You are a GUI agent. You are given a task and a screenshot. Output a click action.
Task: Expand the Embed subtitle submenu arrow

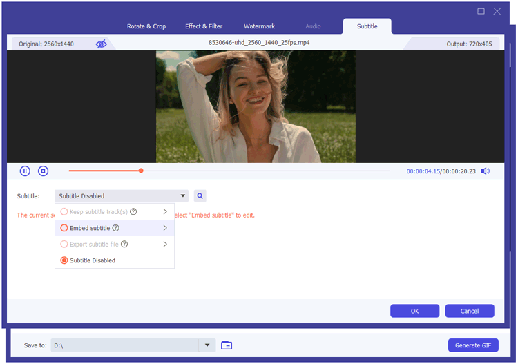(x=165, y=228)
